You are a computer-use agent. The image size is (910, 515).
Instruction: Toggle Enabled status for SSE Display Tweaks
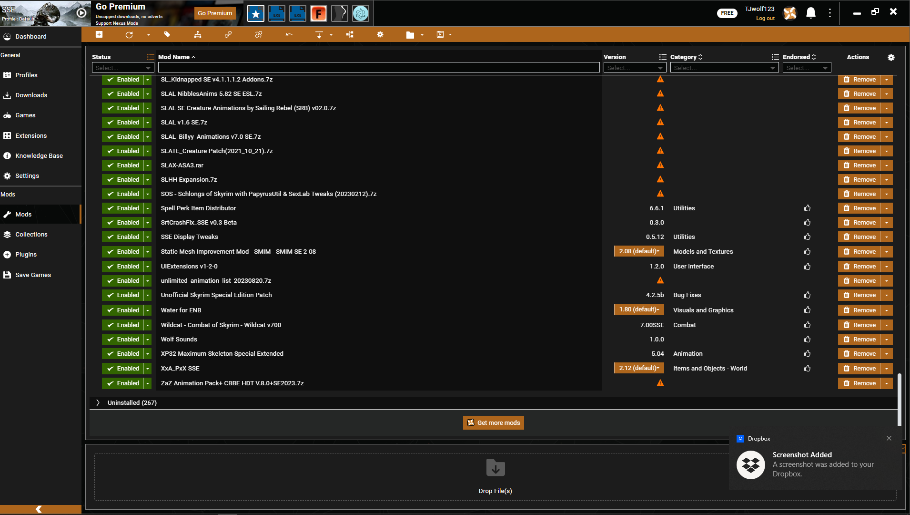123,237
